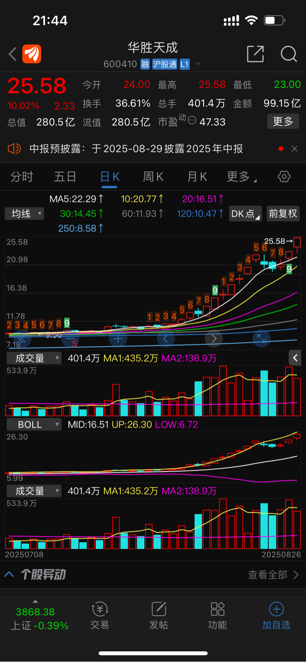Add stock via 加自选 icon
The height and width of the screenshot is (662, 306).
pyautogui.click(x=276, y=615)
